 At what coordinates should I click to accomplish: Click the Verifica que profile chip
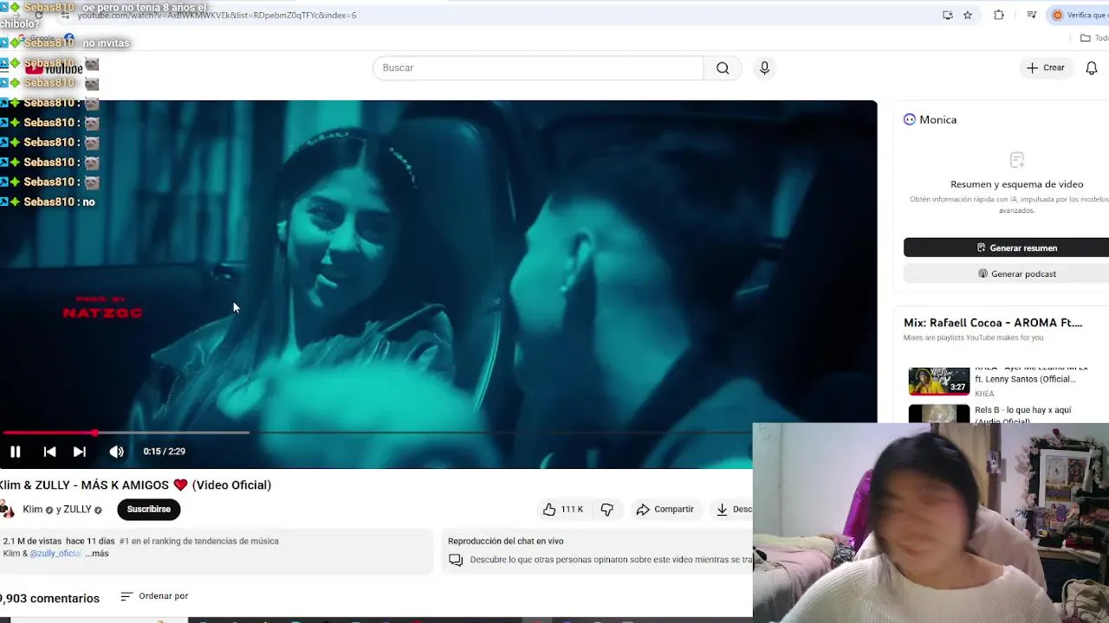tap(1080, 15)
